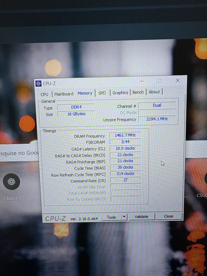Open the Bench tab
This screenshot has width=207, height=276.
coord(138,92)
